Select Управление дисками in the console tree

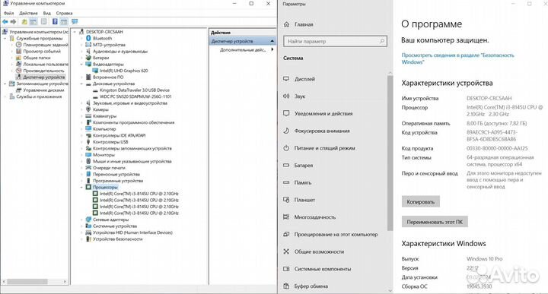(x=43, y=90)
